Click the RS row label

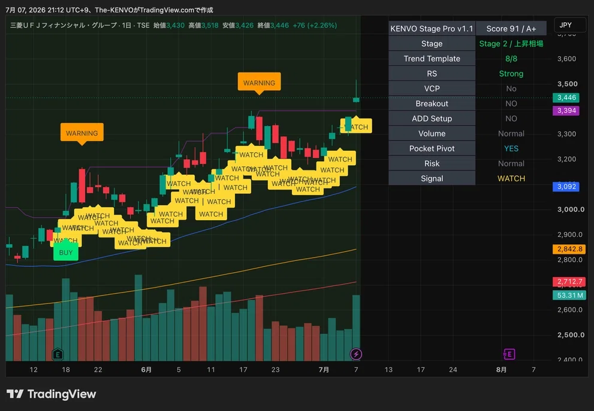(432, 74)
